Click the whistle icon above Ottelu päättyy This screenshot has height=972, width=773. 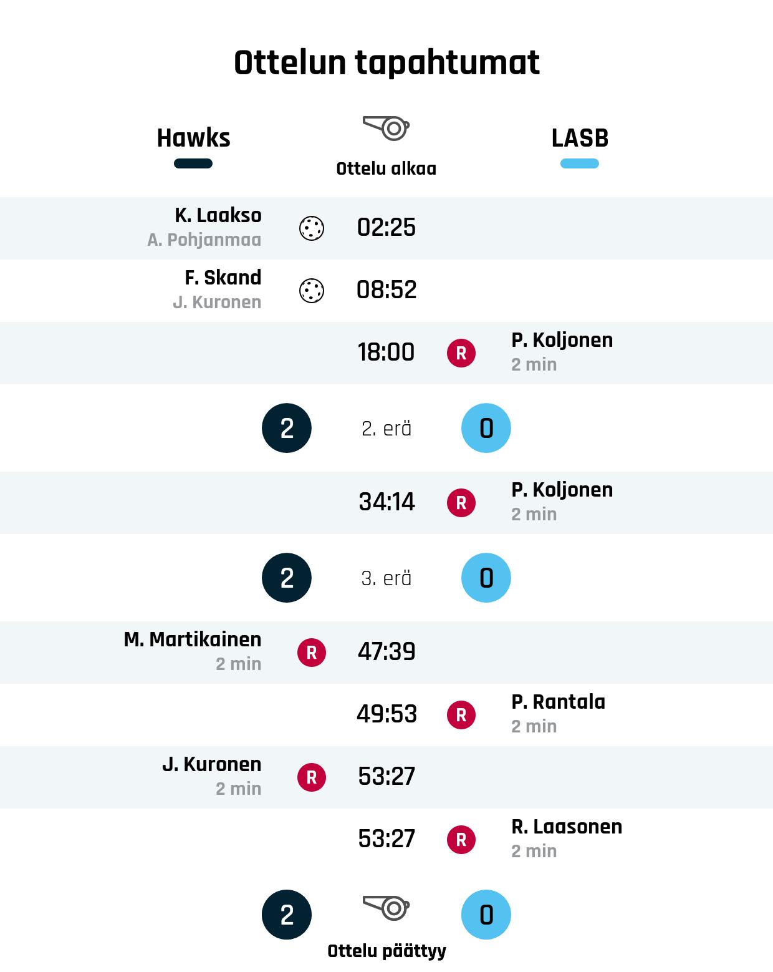coord(386,908)
